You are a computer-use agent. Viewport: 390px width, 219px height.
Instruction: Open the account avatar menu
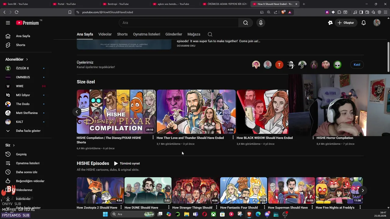click(377, 23)
